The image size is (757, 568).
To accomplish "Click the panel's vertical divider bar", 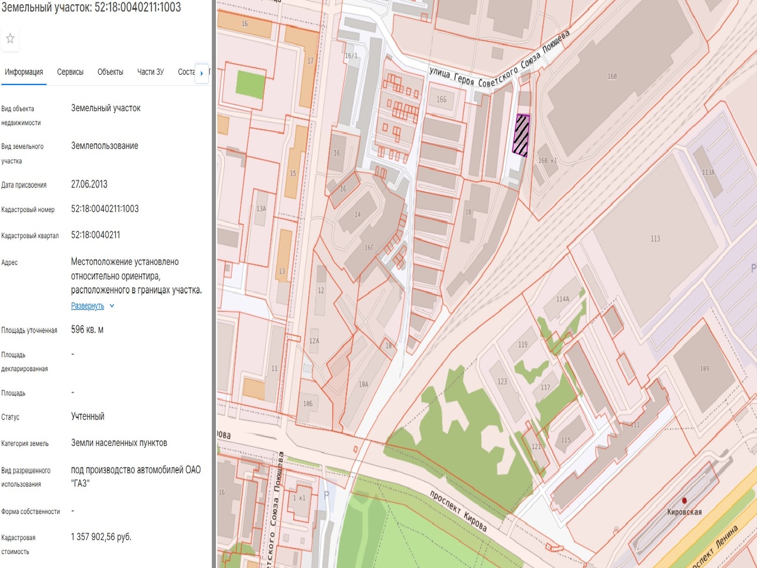I will [213, 284].
